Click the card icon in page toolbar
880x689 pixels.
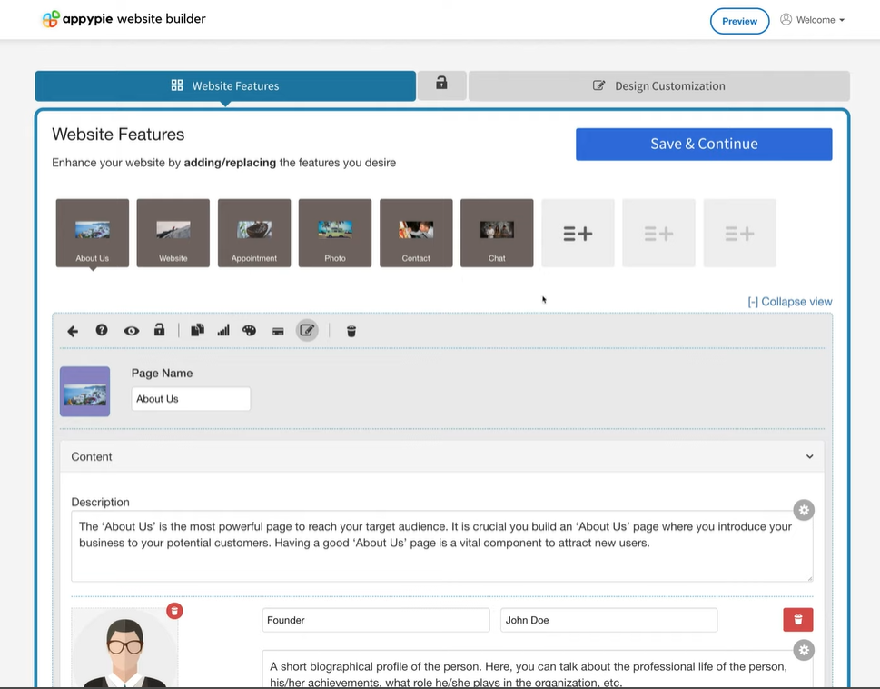(x=278, y=331)
